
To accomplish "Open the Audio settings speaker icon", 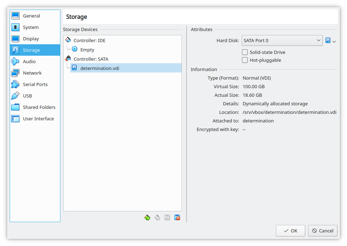I will (15, 61).
